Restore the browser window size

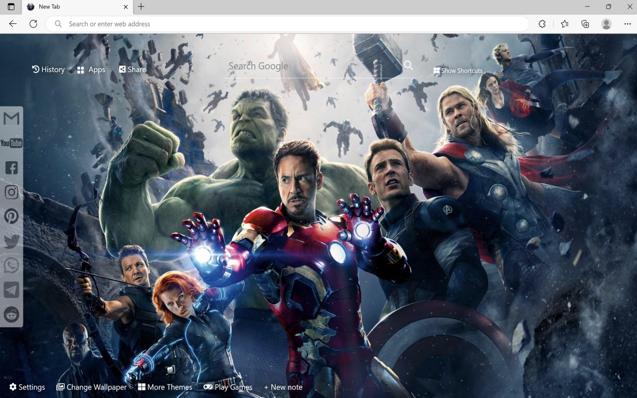(608, 7)
